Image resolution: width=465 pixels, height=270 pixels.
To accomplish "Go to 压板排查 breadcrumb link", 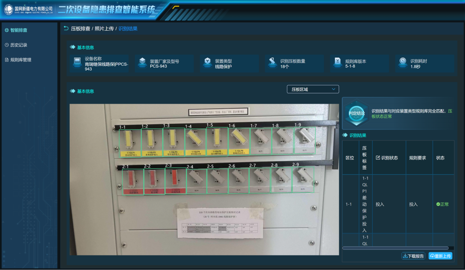I will (x=81, y=28).
